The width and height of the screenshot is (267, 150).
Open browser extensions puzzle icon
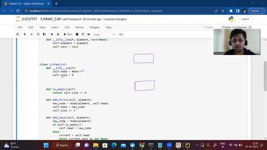pos(231,11)
